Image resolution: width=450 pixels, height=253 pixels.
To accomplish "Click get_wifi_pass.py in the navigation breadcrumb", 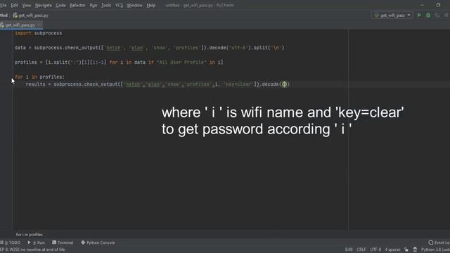I will [31, 15].
